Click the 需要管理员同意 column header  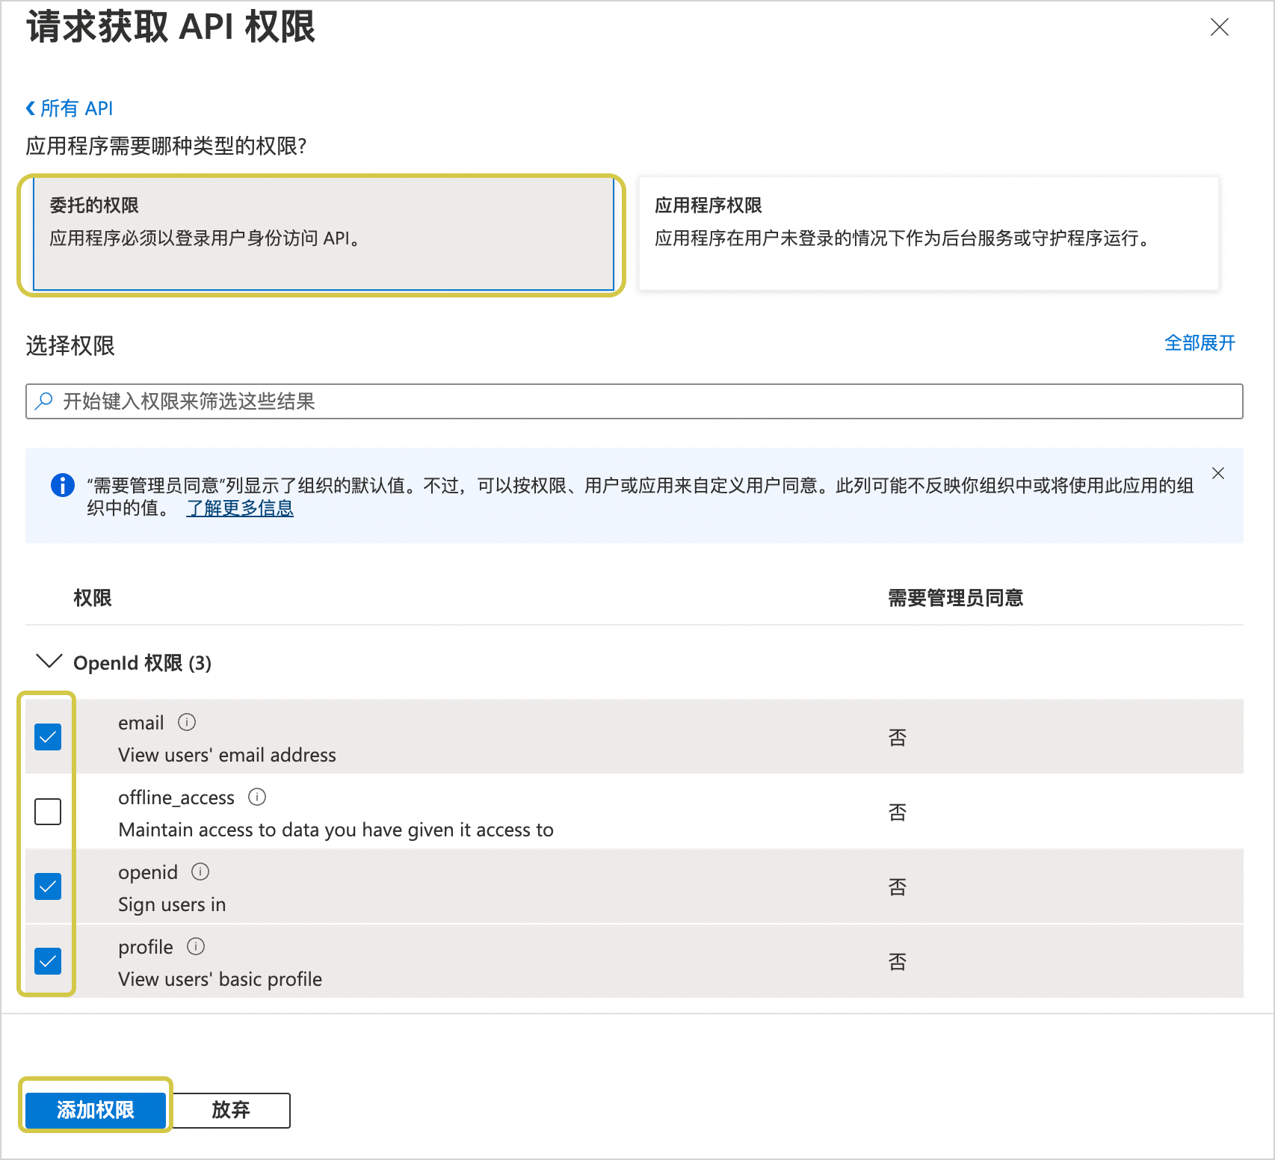click(955, 598)
